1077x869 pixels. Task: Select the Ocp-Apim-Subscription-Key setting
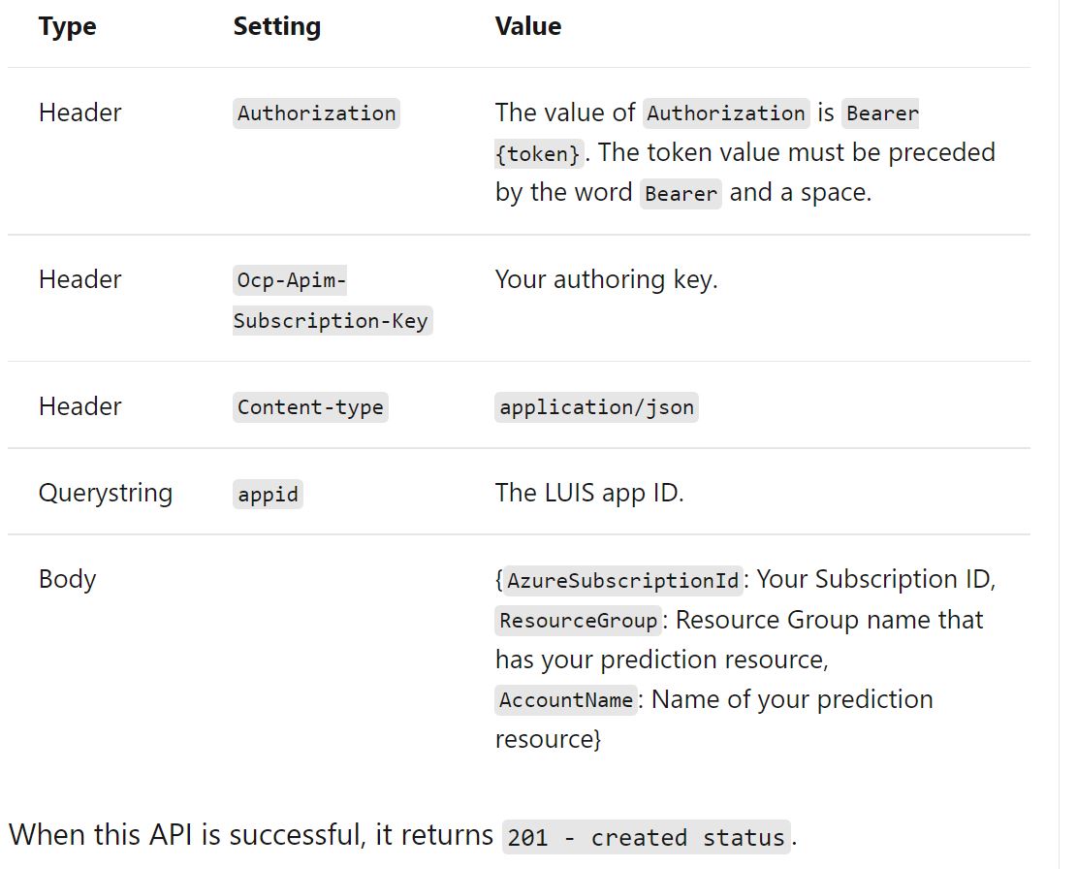[x=331, y=301]
